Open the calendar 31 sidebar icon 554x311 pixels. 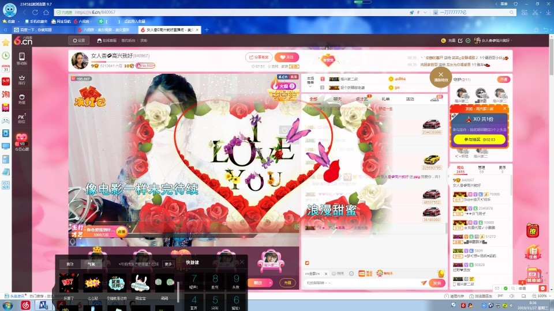[x=6, y=69]
